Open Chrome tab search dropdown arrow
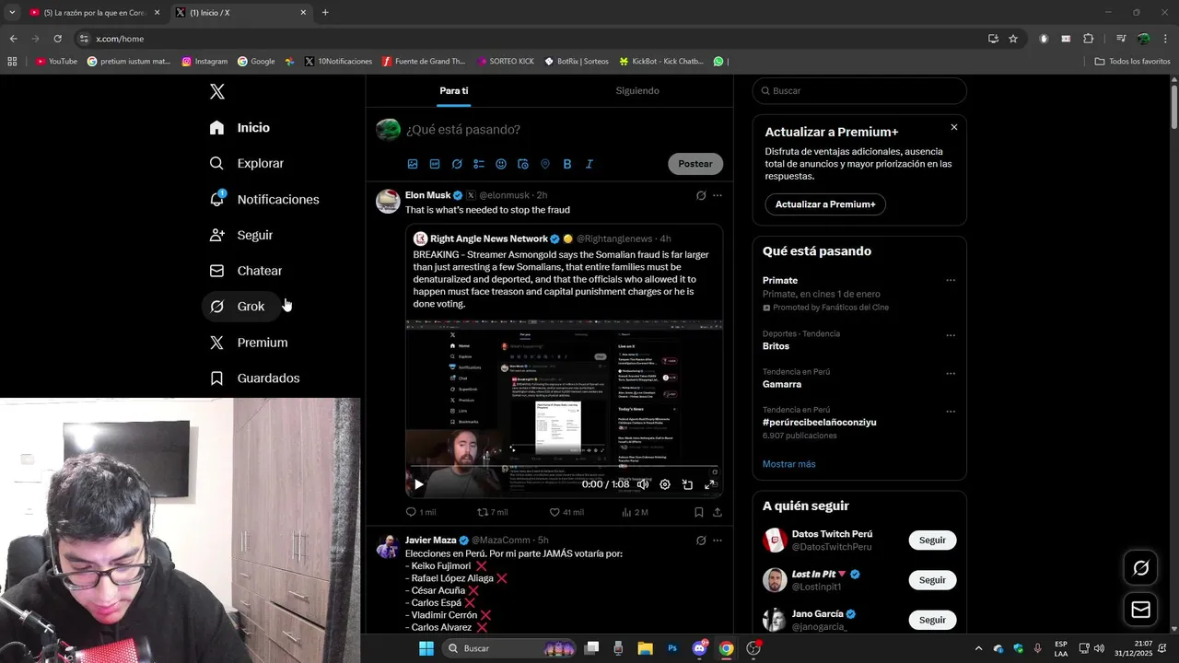Viewport: 1179px width, 663px height. tap(12, 13)
